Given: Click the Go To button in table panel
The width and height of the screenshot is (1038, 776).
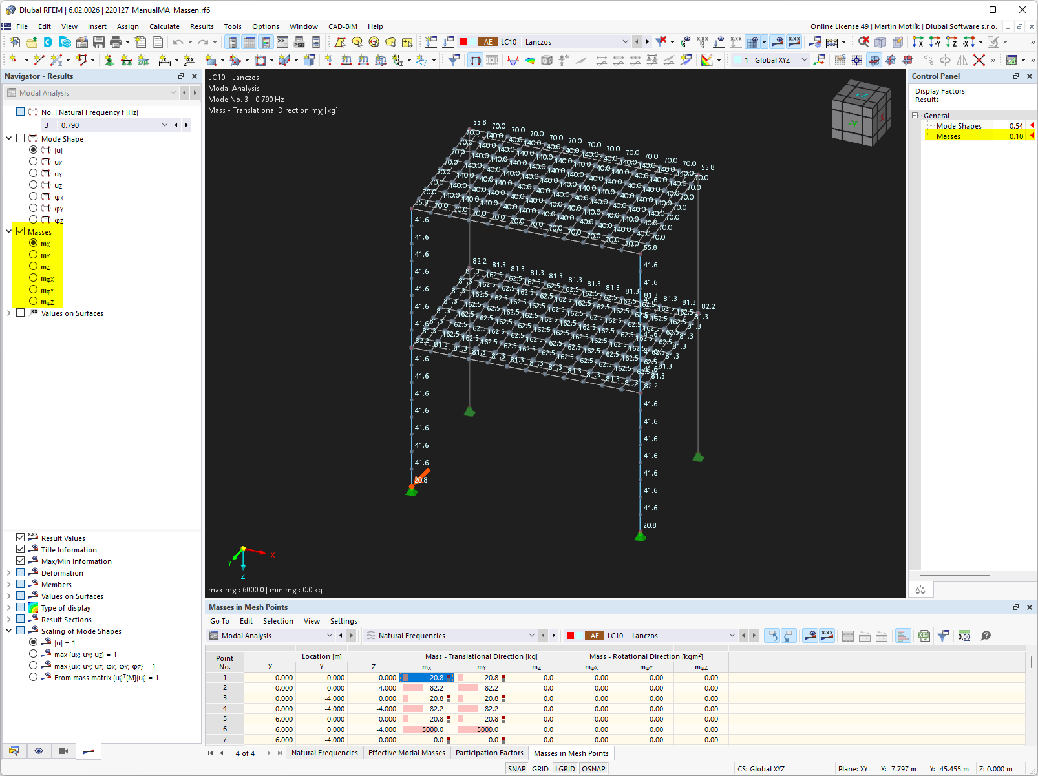Looking at the screenshot, I should click(220, 621).
